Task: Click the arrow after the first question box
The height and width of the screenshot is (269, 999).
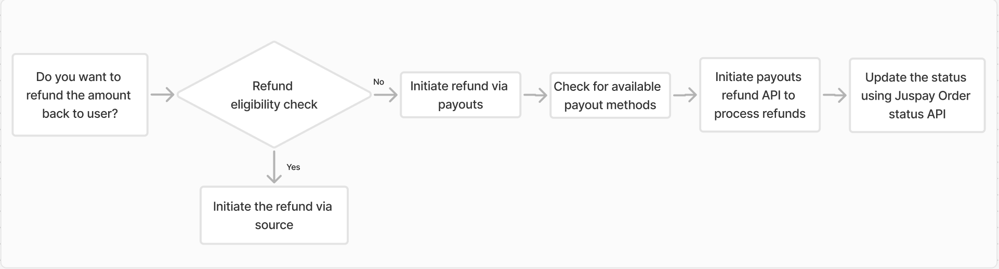Action: pos(163,95)
